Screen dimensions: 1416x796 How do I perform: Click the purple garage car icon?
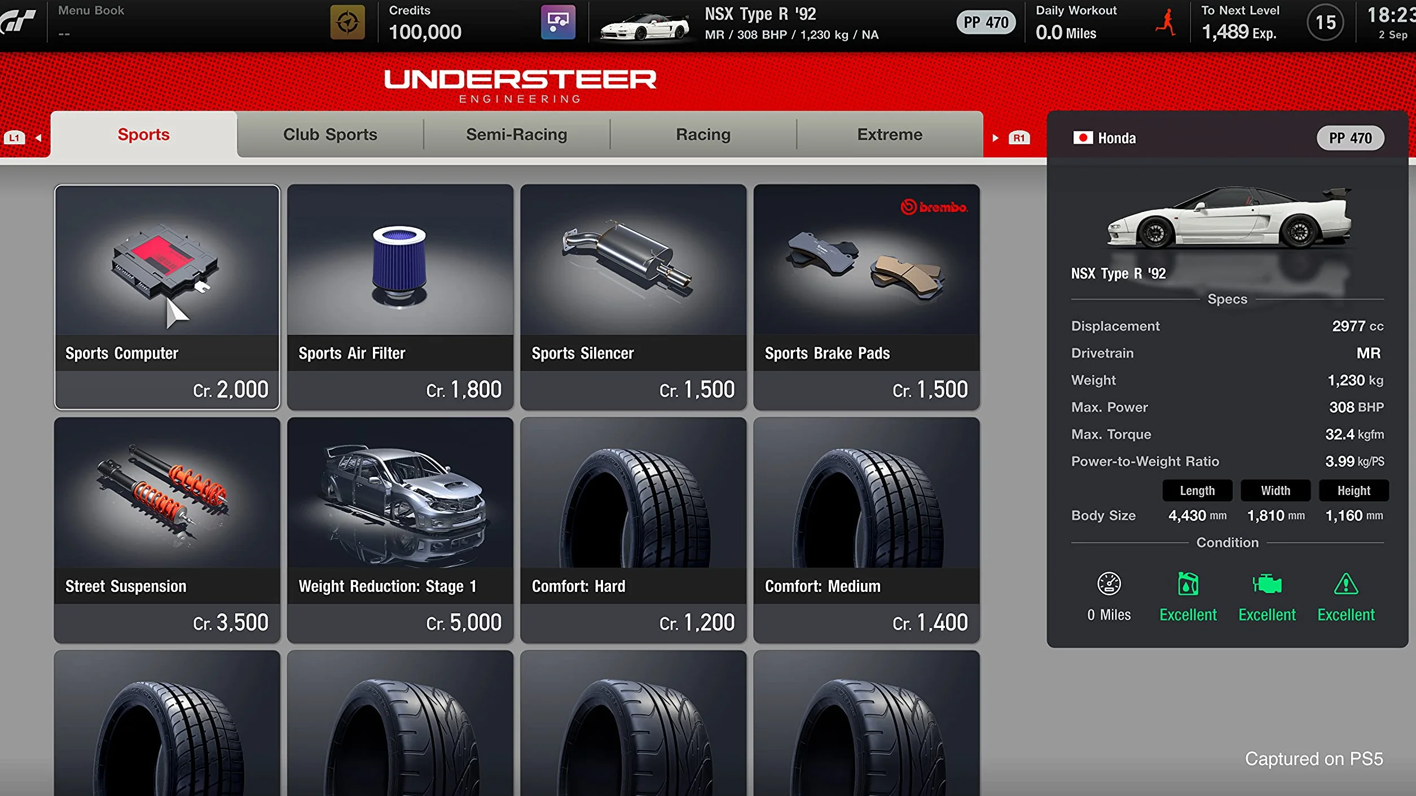pyautogui.click(x=558, y=23)
